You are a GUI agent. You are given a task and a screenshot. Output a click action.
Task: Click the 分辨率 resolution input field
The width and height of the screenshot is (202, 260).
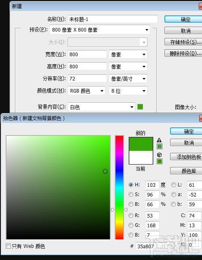pos(87,78)
